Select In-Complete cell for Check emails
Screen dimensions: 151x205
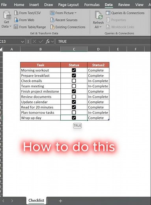tap(98, 81)
